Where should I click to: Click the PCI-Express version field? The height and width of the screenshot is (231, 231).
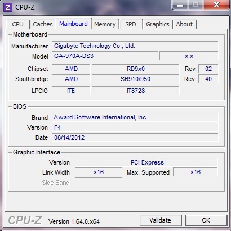(146, 162)
